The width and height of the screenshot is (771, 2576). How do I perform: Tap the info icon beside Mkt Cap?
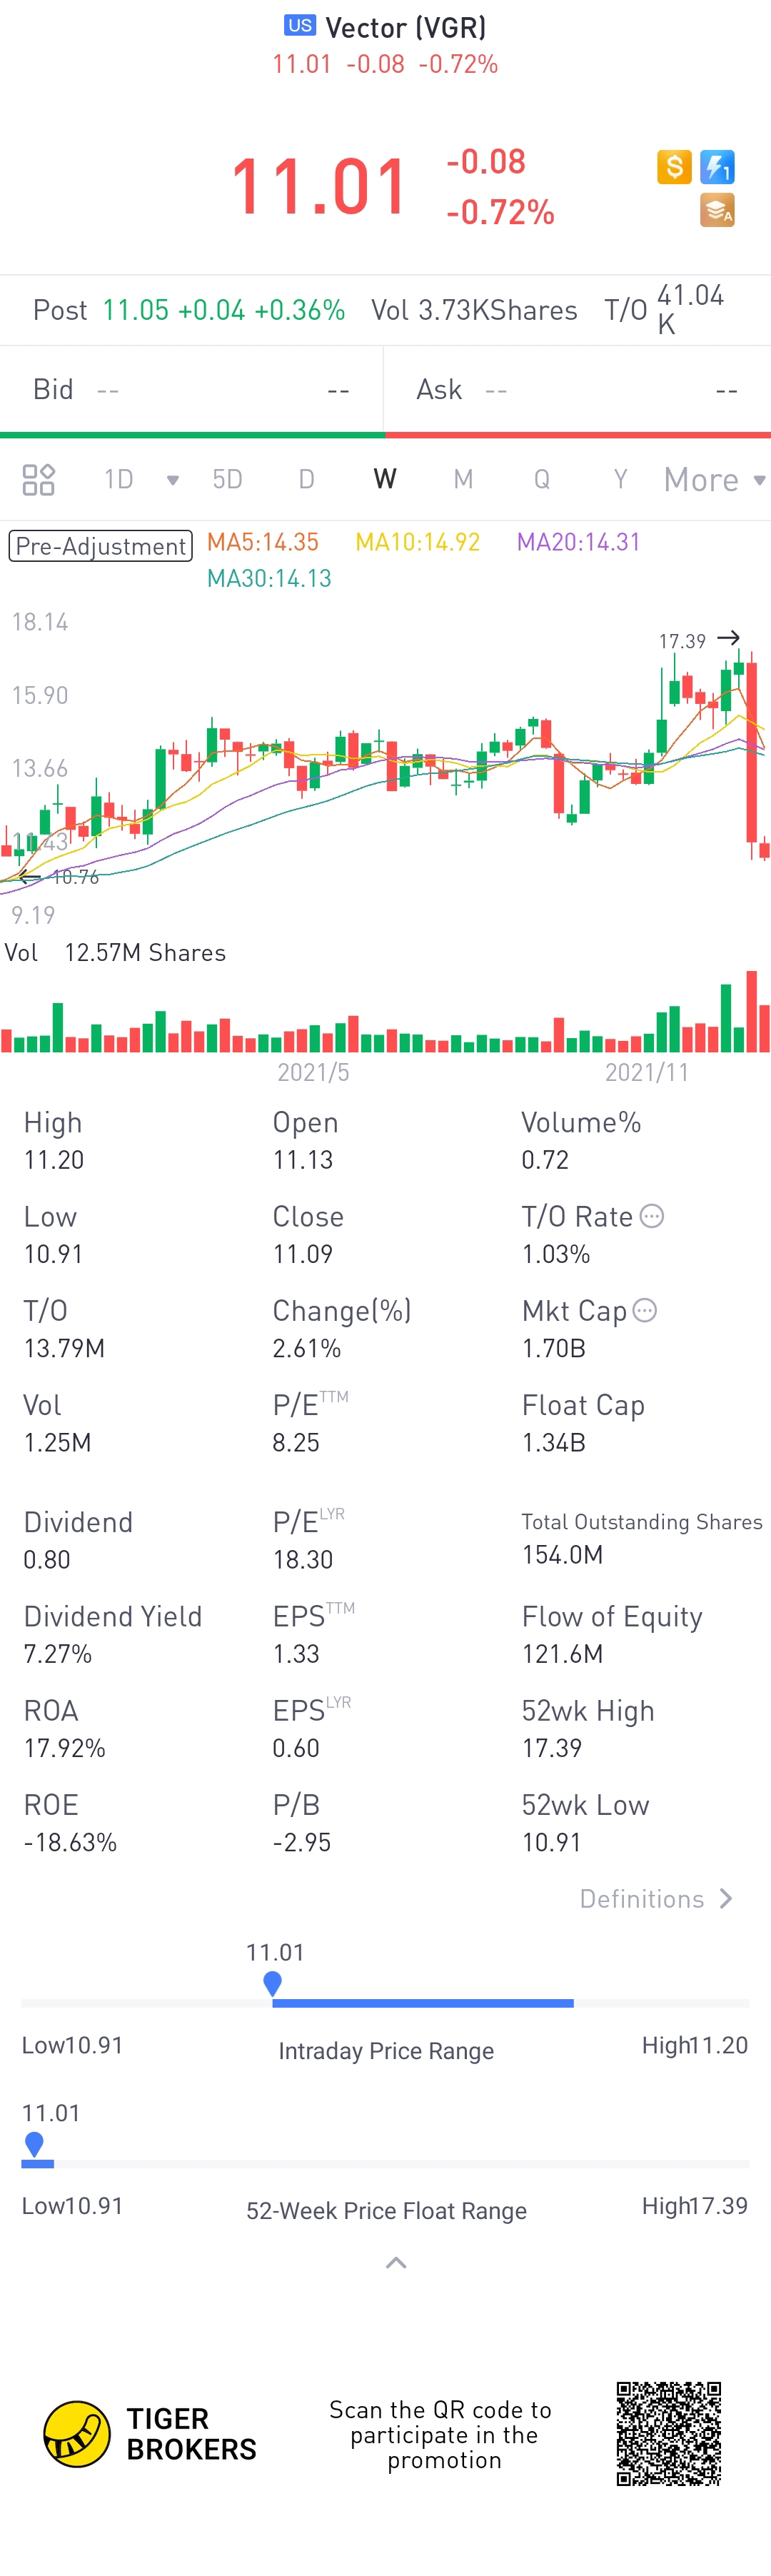pyautogui.click(x=645, y=1310)
